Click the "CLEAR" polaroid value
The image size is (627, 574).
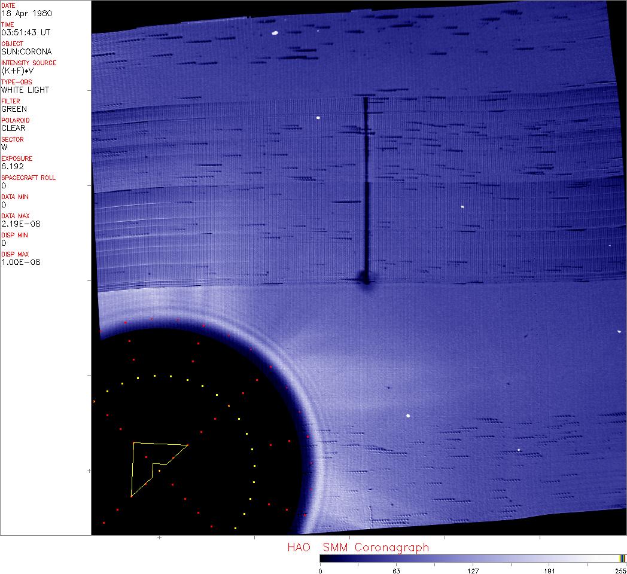pyautogui.click(x=13, y=128)
